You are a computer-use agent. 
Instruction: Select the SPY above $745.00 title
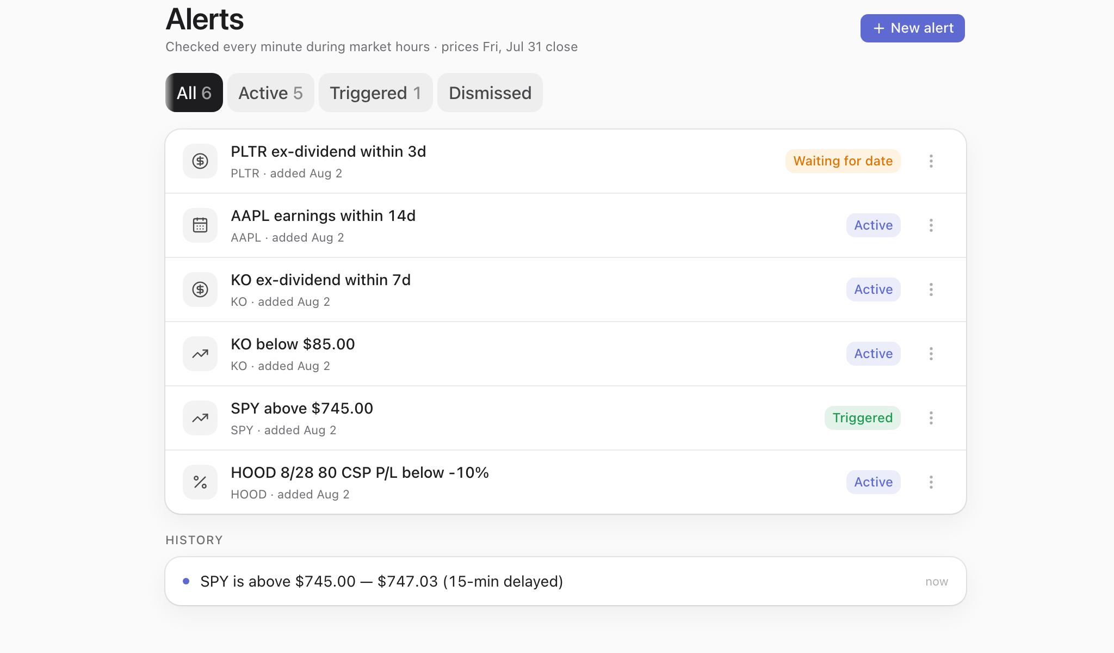click(x=302, y=408)
